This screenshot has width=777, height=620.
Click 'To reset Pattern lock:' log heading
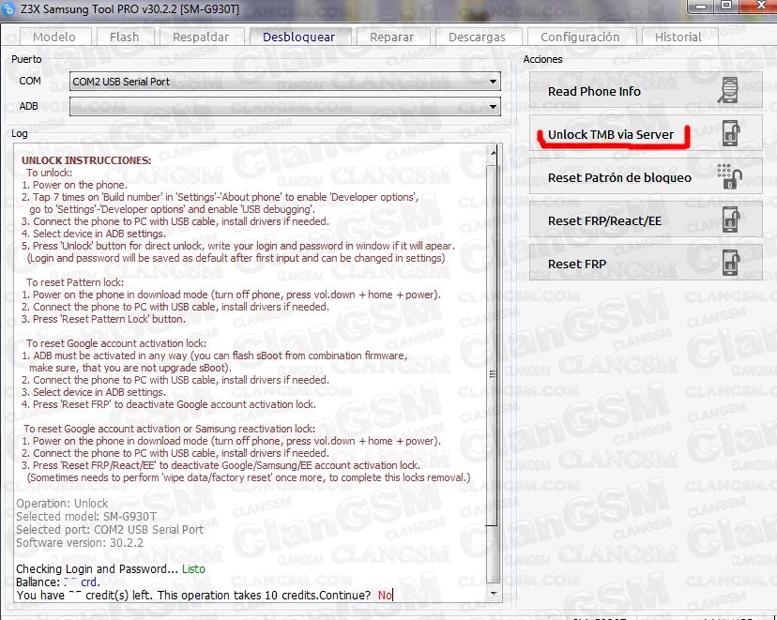click(75, 282)
